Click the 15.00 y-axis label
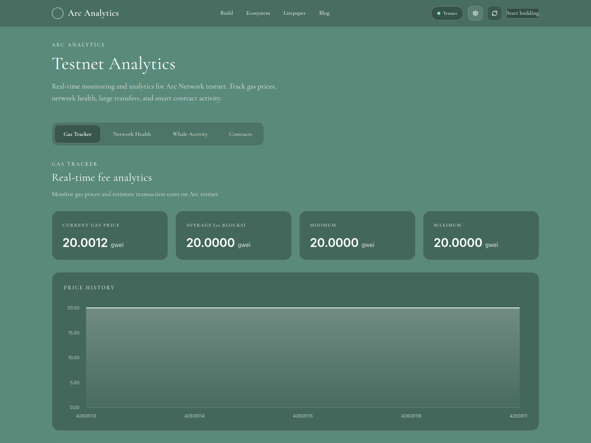Viewport: 591px width, 443px height. click(x=74, y=333)
